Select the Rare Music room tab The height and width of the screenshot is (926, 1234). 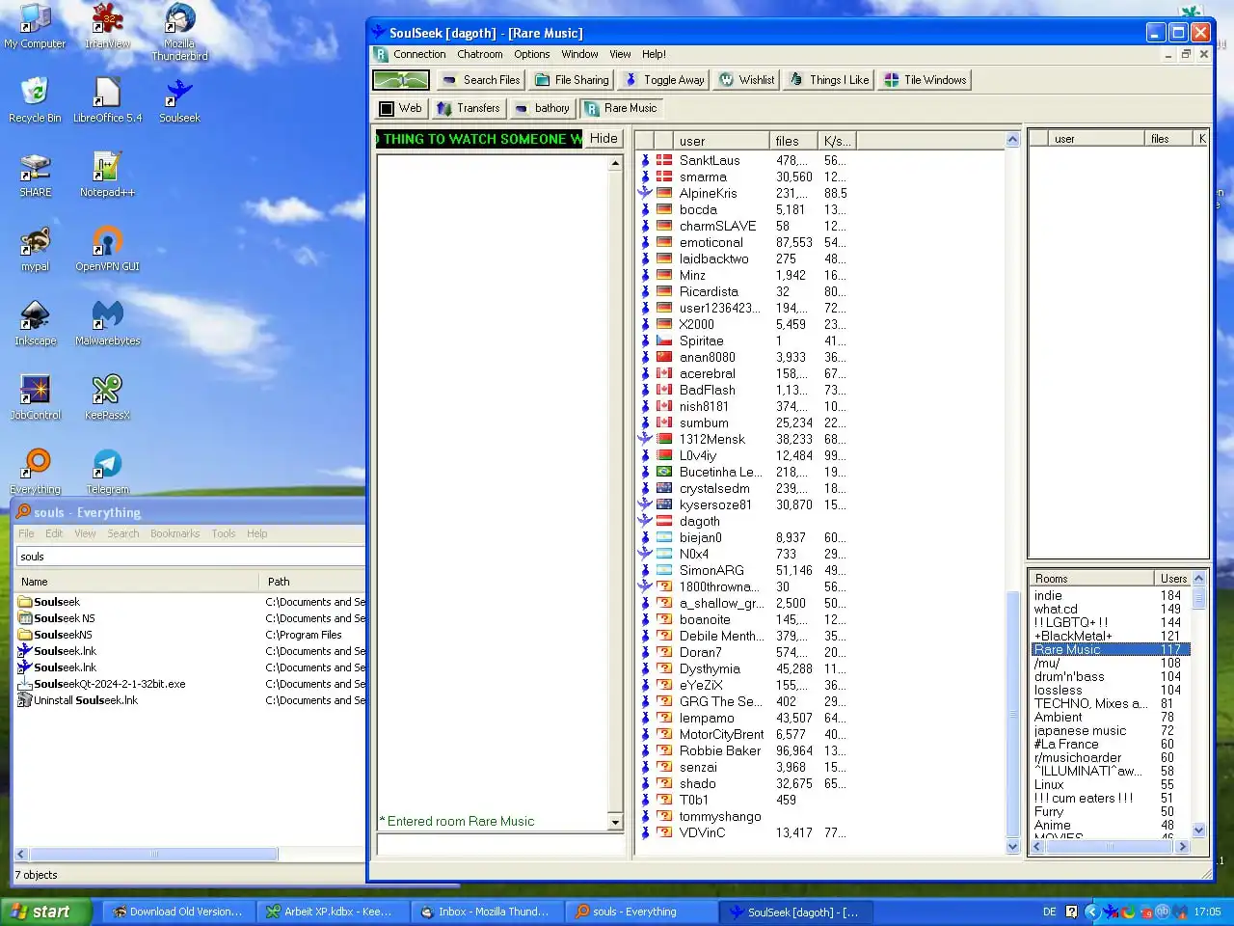621,108
